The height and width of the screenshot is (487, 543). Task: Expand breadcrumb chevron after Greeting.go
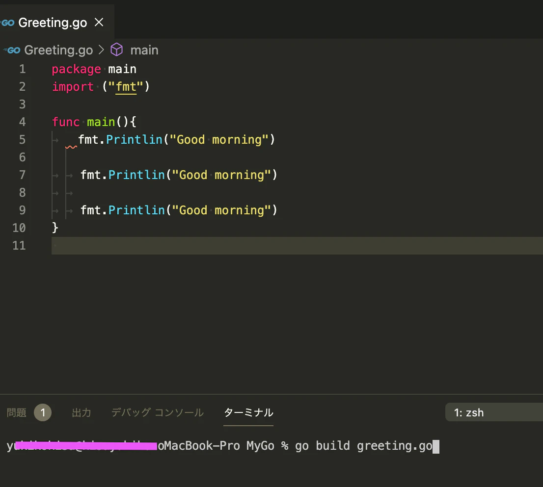pyautogui.click(x=101, y=50)
